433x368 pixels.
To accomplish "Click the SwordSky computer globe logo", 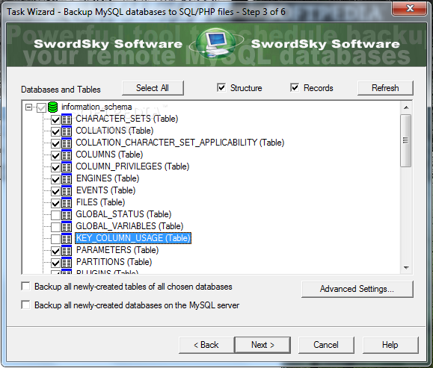I will pos(217,44).
